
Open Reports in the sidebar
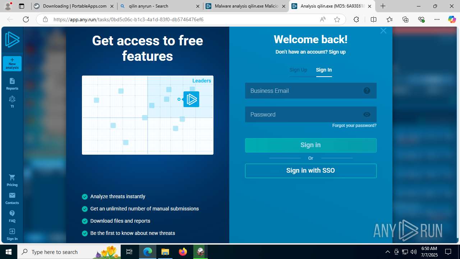[x=12, y=84]
